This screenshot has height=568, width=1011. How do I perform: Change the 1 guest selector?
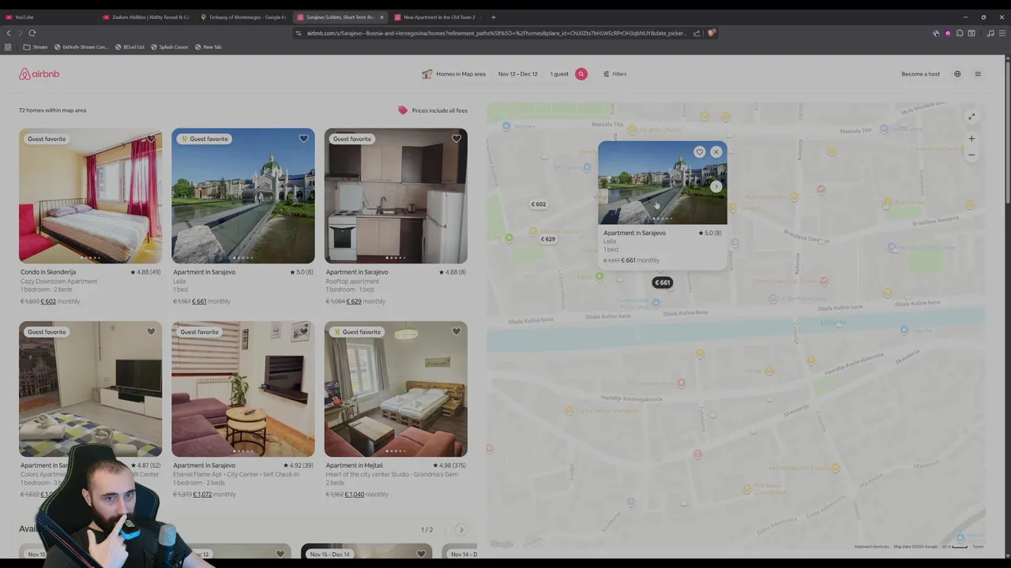pyautogui.click(x=559, y=74)
